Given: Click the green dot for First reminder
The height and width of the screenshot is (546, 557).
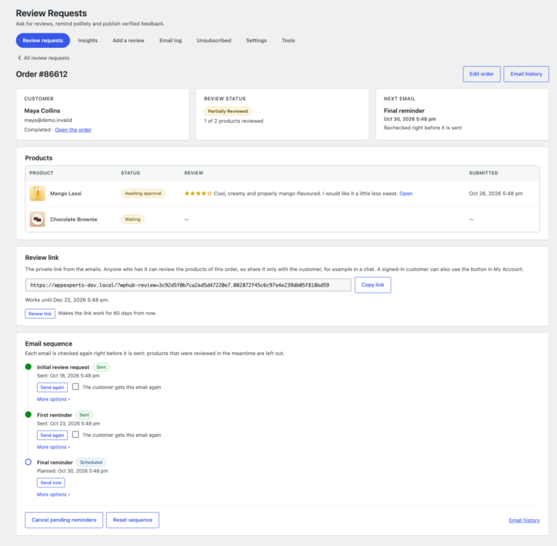Looking at the screenshot, I should pyautogui.click(x=28, y=415).
